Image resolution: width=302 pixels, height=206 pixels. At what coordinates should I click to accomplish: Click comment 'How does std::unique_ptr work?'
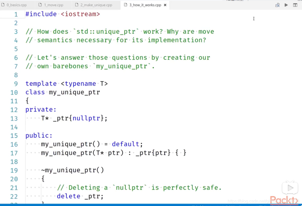click(94, 32)
